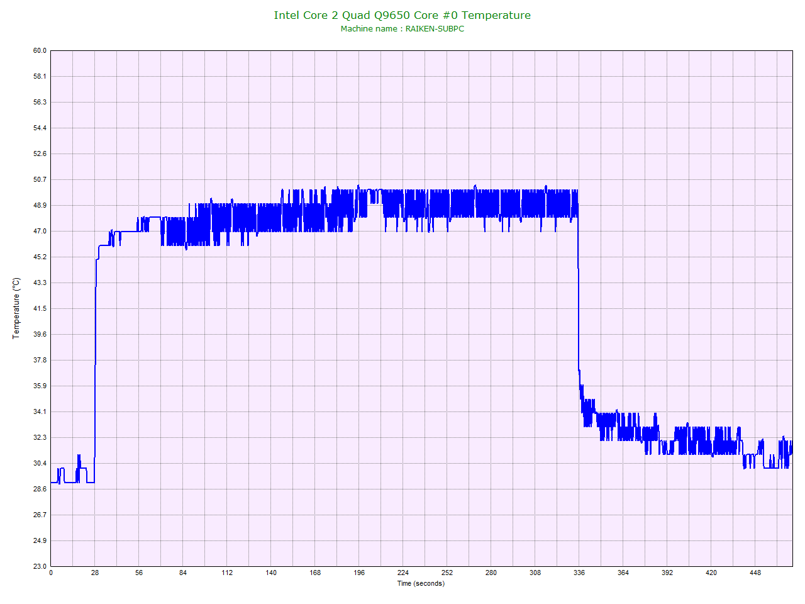The height and width of the screenshot is (604, 805).
Task: Click the 26.7 y-axis value
Action: click(x=40, y=515)
